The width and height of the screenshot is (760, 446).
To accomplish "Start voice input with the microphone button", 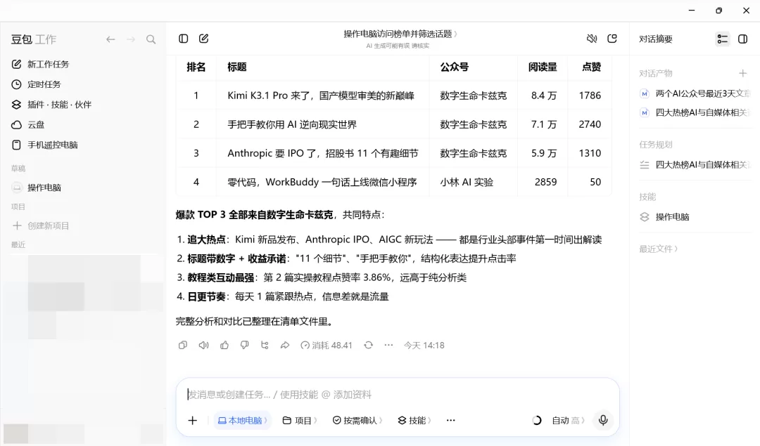I will 603,420.
